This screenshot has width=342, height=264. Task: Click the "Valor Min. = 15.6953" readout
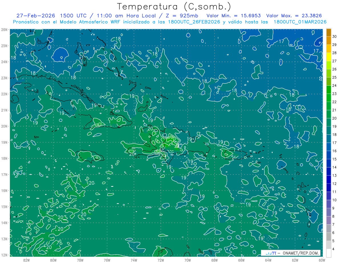(233, 16)
